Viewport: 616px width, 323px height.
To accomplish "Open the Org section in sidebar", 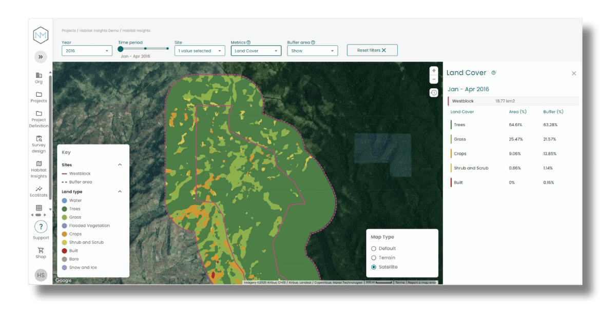I will coord(39,78).
